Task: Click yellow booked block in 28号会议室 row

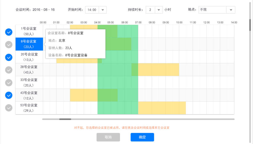Action: click(x=159, y=70)
